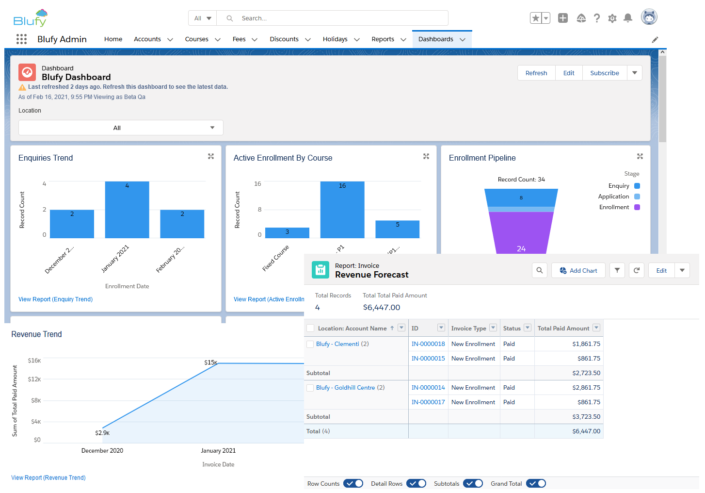Expand the Fees tab chevron

click(255, 40)
